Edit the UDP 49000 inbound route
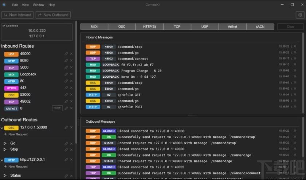 [66, 54]
